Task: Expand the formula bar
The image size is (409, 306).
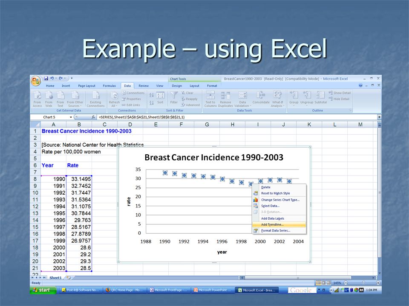Action: (x=379, y=117)
